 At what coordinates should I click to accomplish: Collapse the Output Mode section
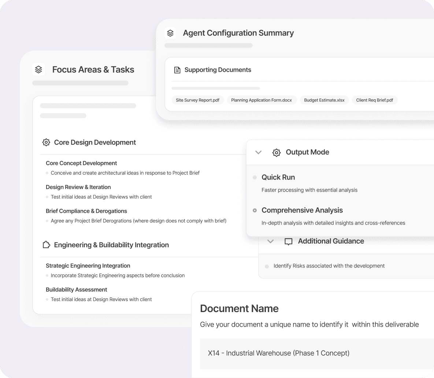click(x=258, y=152)
